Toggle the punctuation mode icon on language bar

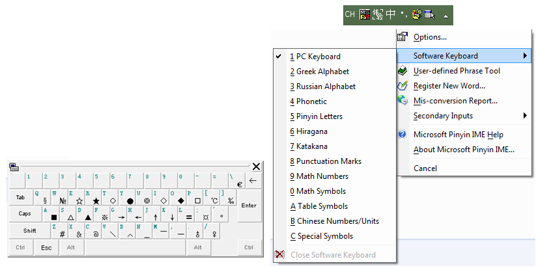pos(404,14)
